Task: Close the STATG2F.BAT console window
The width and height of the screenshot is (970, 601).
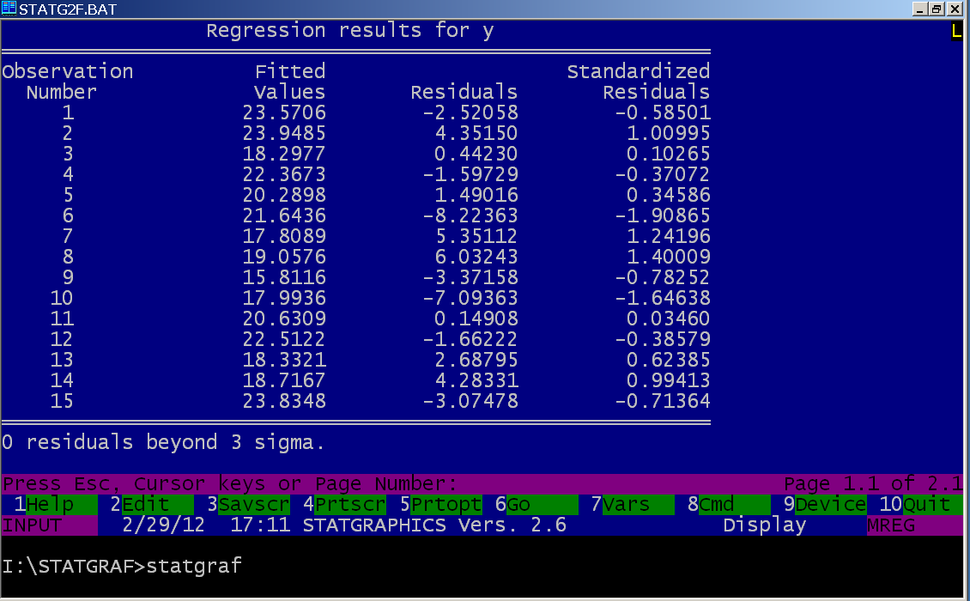Action: [955, 9]
